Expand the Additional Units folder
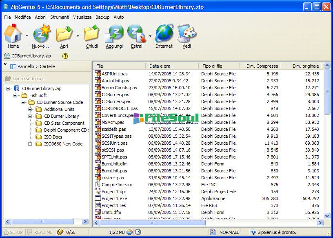Viewport: 333px width, 238px height. tap(30, 110)
